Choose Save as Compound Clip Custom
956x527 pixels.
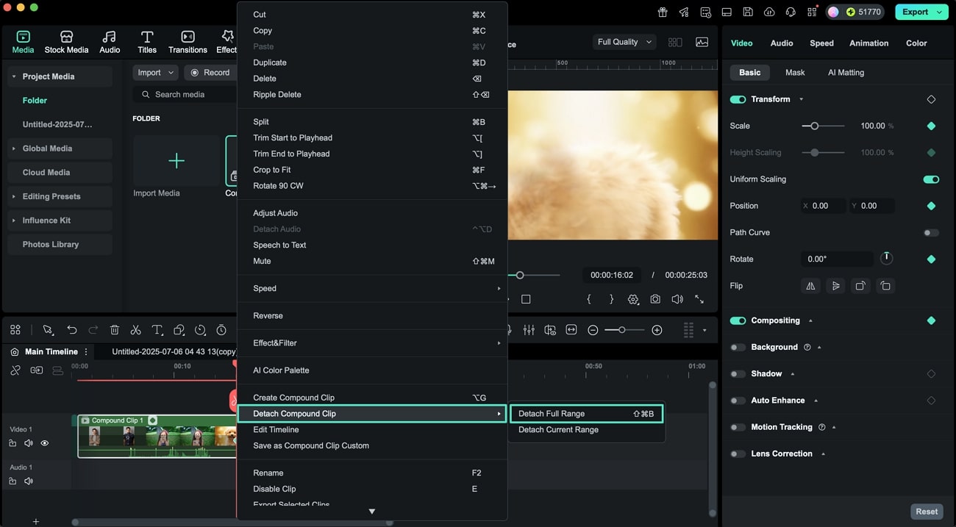click(371, 446)
